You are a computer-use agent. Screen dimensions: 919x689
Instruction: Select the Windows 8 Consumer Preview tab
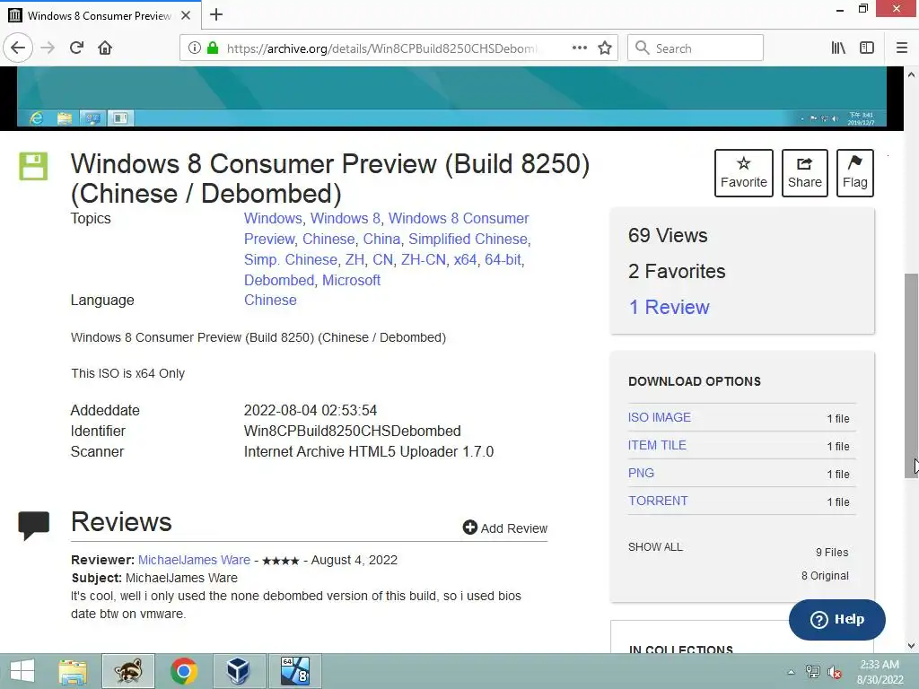[x=101, y=14]
